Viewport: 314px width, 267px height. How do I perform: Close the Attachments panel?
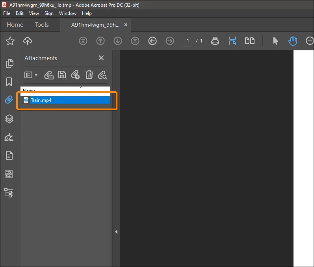pos(101,58)
